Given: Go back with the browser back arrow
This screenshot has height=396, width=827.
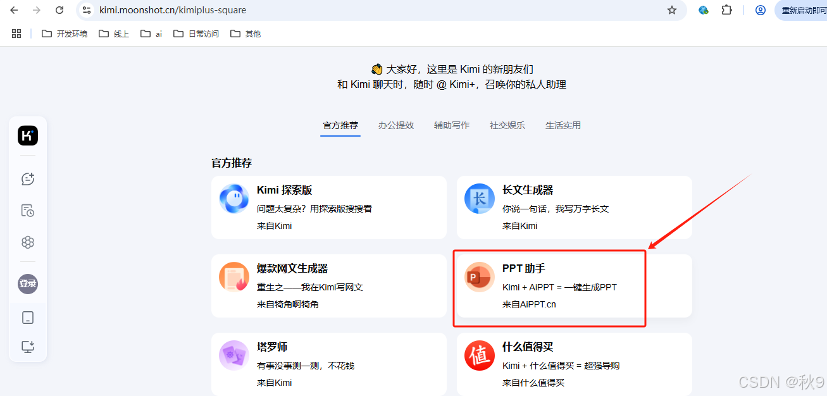Looking at the screenshot, I should tap(14, 10).
